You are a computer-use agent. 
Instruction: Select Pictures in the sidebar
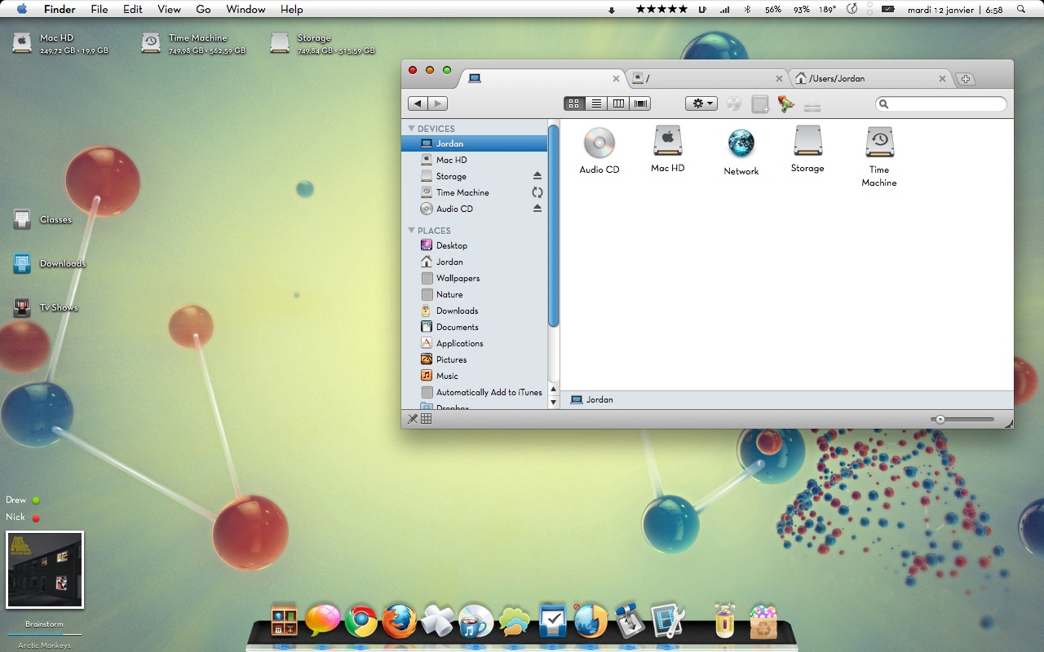(474, 359)
